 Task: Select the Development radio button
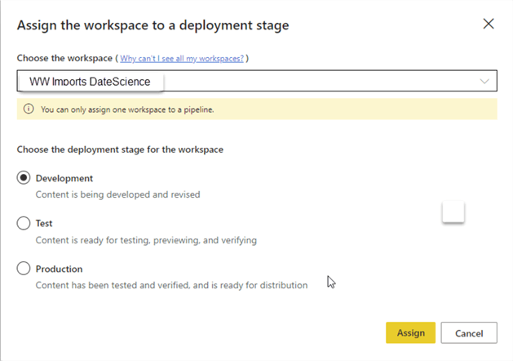(x=24, y=178)
